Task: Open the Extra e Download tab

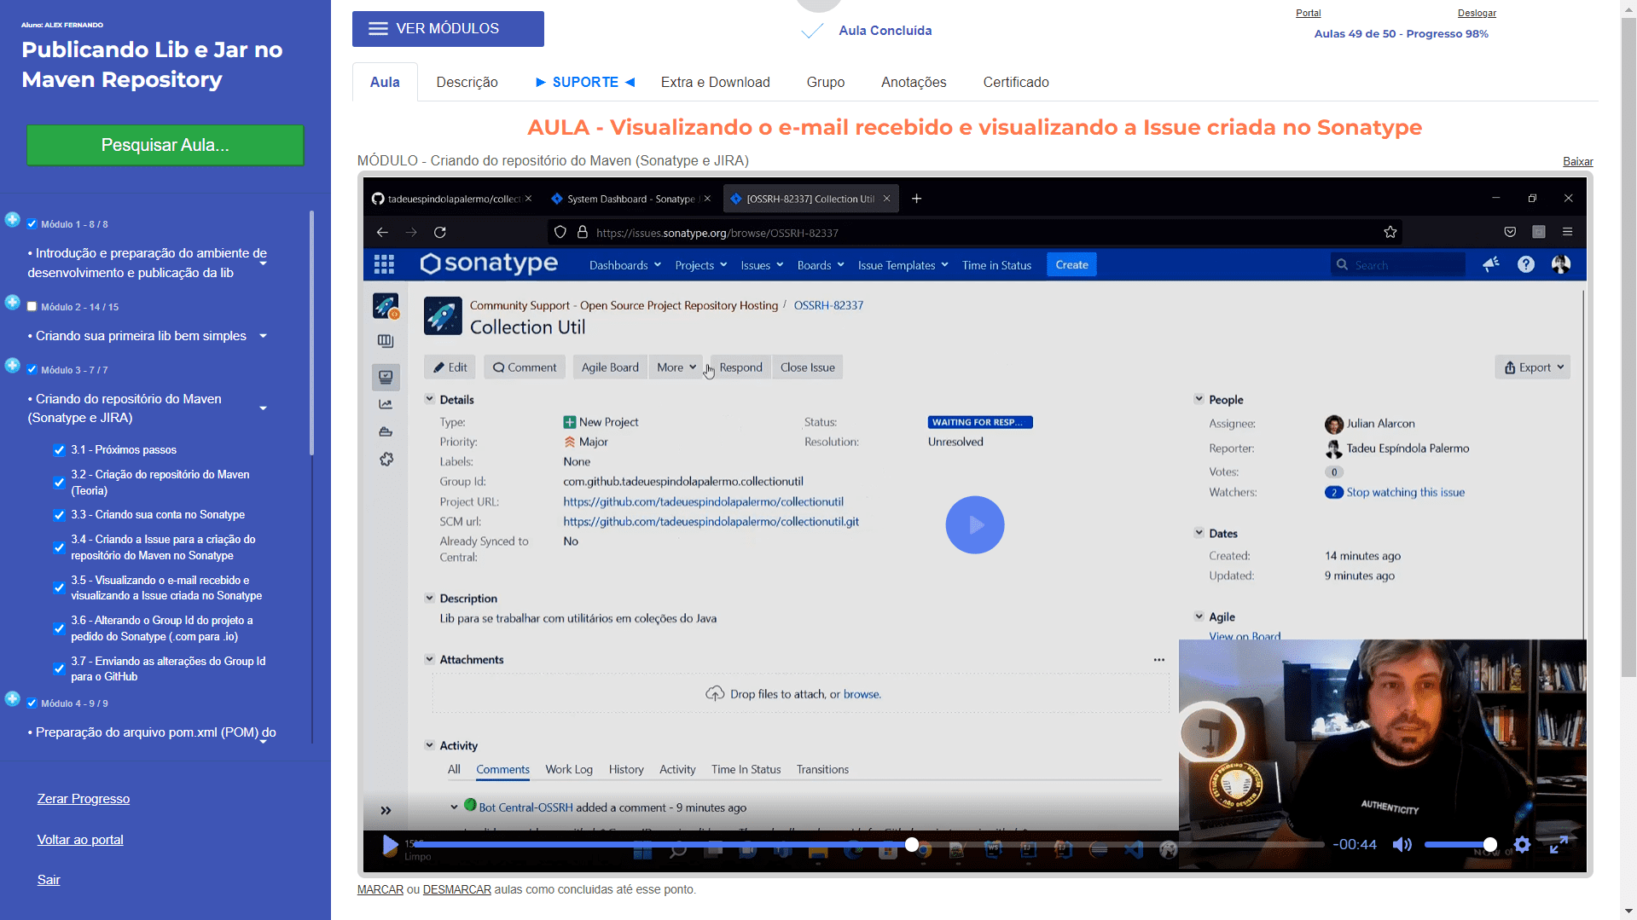Action: [715, 82]
